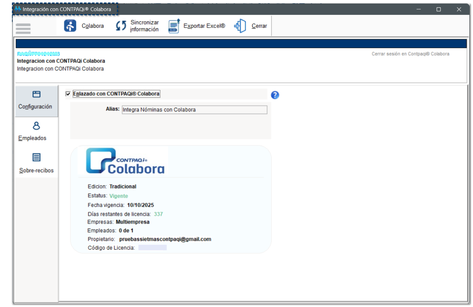Click the Estatus value Vigente

click(119, 196)
